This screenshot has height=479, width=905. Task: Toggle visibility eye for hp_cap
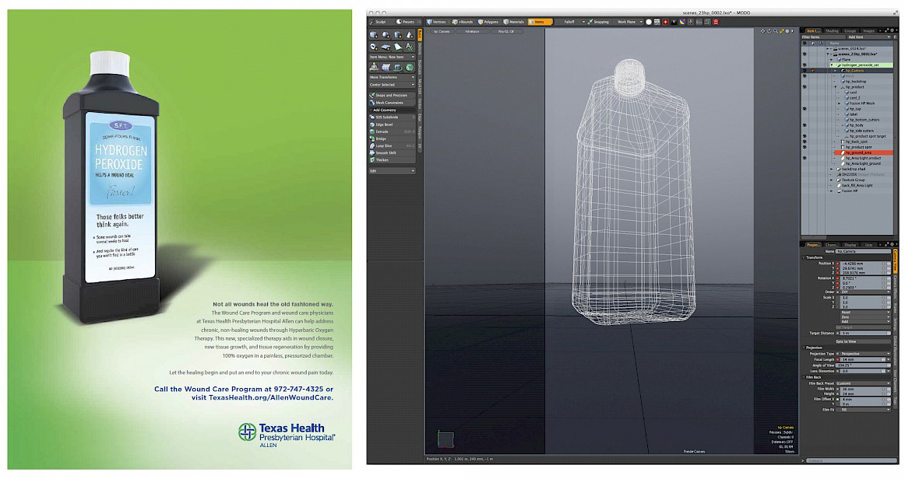click(x=805, y=108)
